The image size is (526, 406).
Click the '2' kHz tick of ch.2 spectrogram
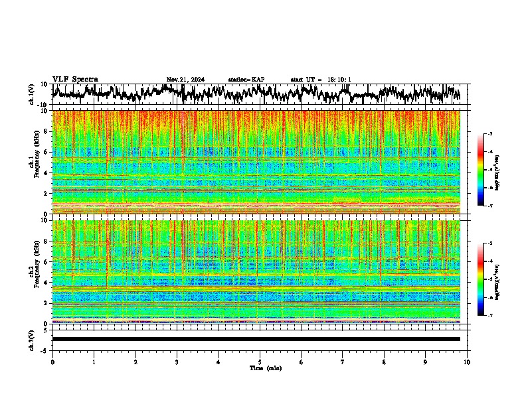click(46, 303)
